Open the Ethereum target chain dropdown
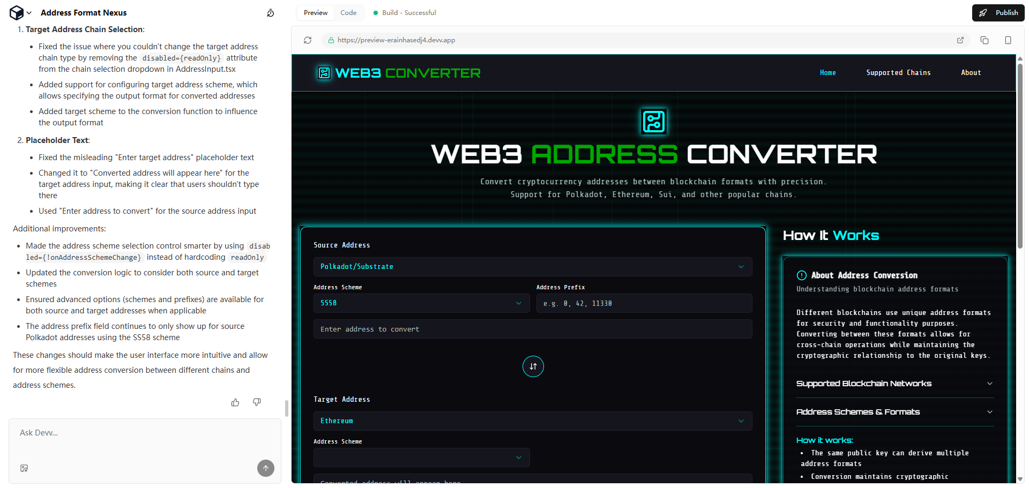Viewport: 1029px width, 488px height. point(532,421)
